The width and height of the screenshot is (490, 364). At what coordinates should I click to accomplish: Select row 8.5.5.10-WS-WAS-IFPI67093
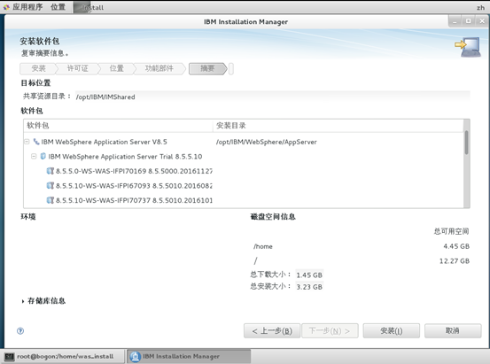tap(129, 186)
